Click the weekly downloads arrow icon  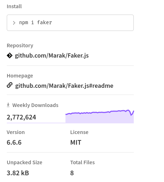(x=8, y=105)
